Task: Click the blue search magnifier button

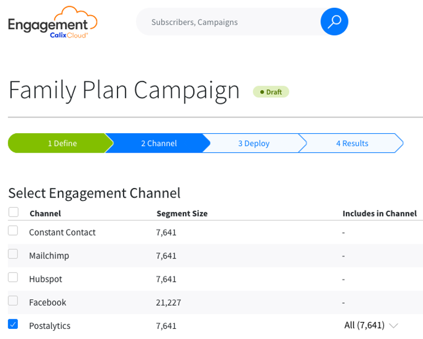Action: [334, 22]
